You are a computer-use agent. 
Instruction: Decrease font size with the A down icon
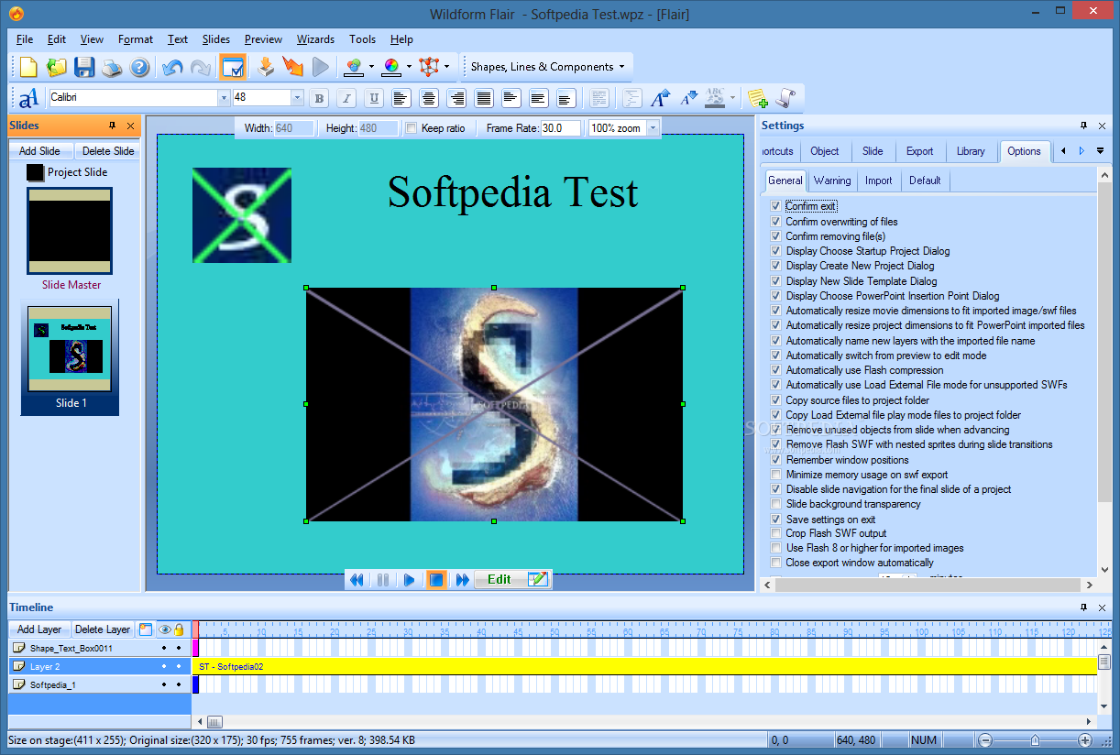pyautogui.click(x=687, y=98)
